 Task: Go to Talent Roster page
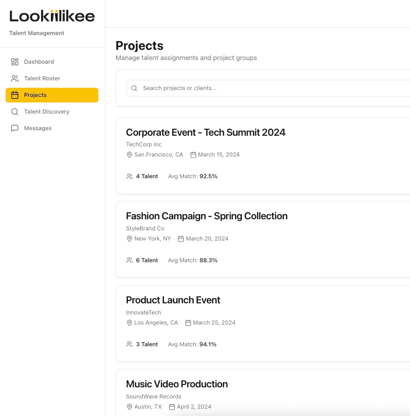(42, 78)
